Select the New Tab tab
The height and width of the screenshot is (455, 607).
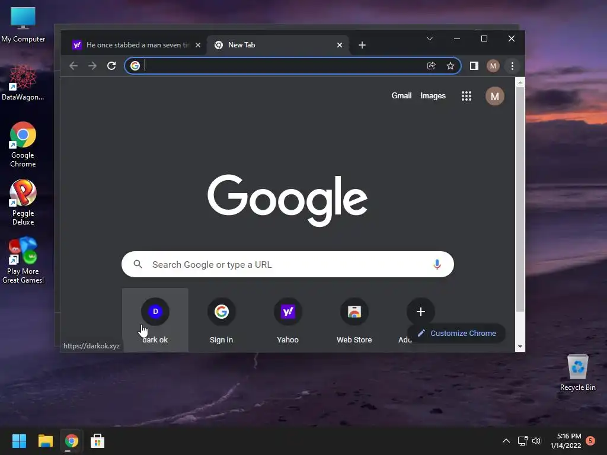pyautogui.click(x=277, y=45)
